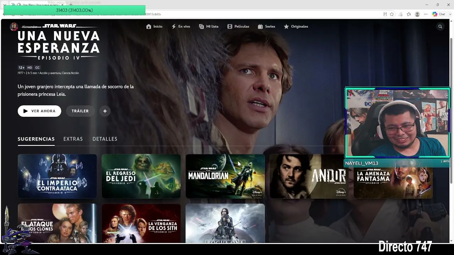
Task: Browse the Series section
Action: (266, 27)
